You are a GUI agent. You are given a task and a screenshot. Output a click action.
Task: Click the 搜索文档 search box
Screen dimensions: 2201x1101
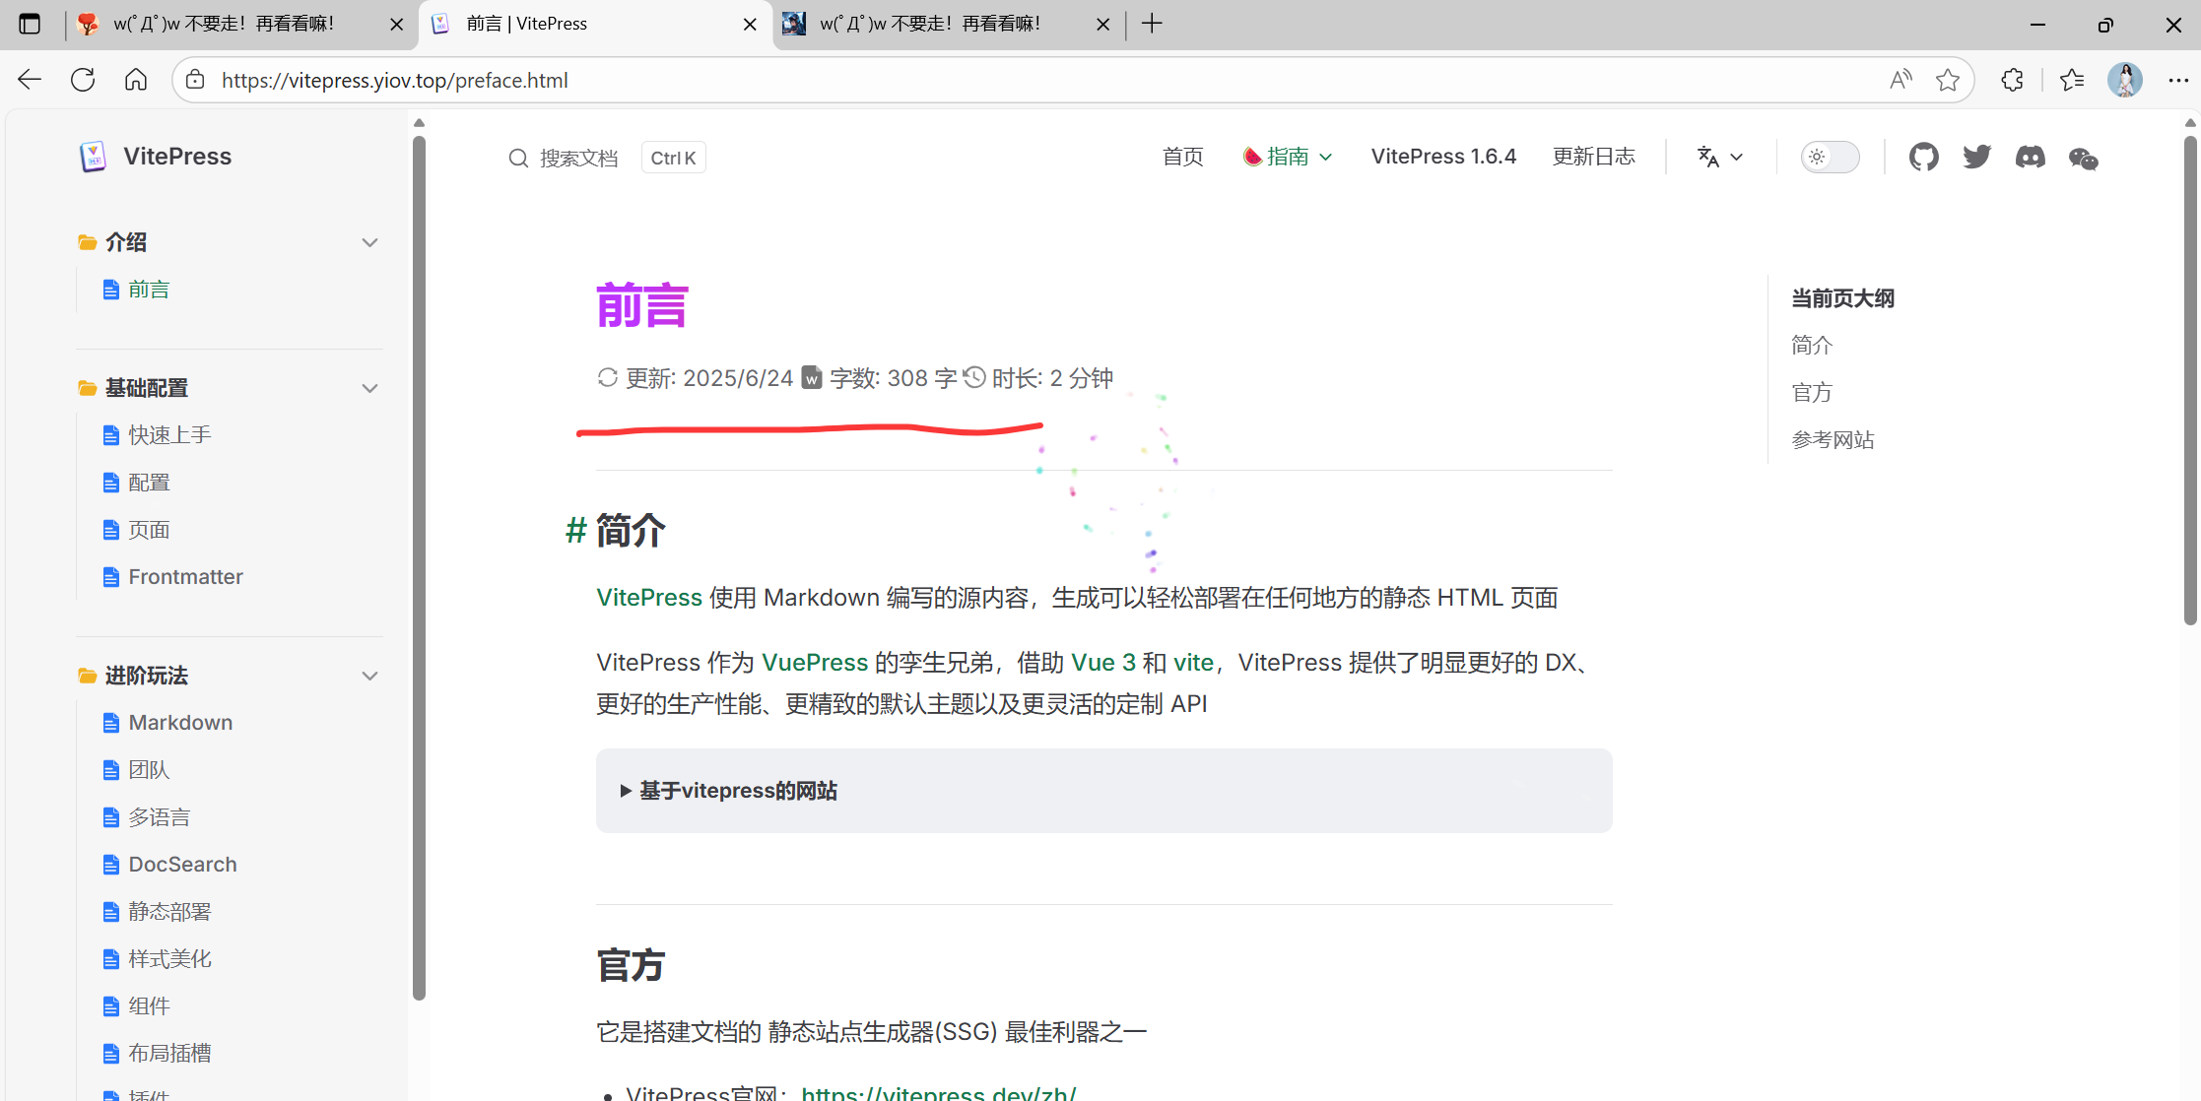577,158
